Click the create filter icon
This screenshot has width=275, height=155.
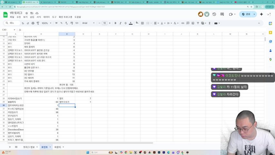pyautogui.click(x=198, y=23)
